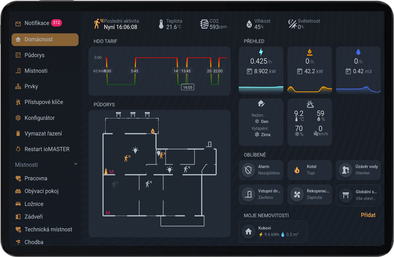Open Půdorys in the sidebar
Image resolution: width=394 pixels, height=257 pixels.
point(34,55)
